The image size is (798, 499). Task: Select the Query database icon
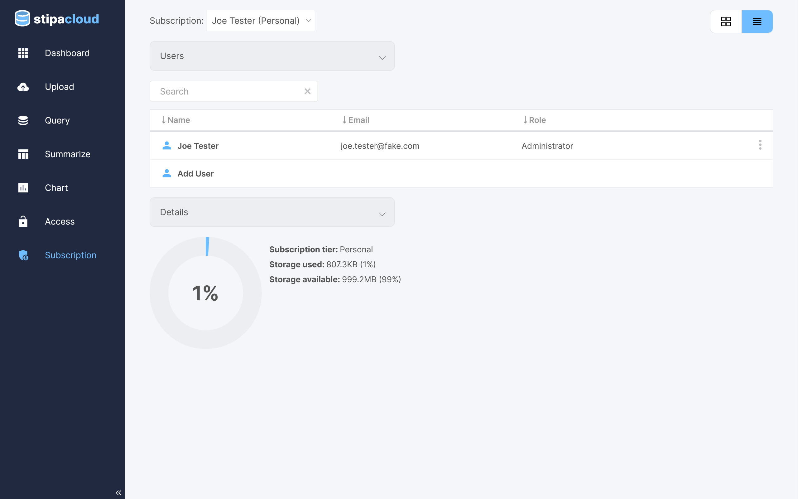[x=23, y=120]
